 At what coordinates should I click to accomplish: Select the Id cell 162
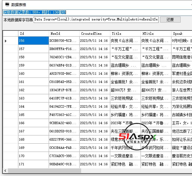pyautogui.click(x=33, y=90)
